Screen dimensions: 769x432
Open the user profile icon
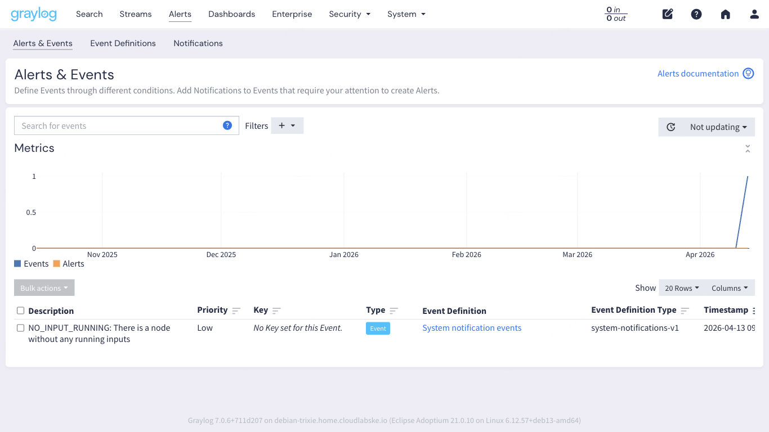(x=754, y=14)
